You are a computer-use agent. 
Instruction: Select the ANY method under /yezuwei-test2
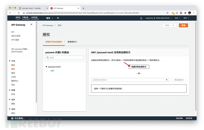52,71
